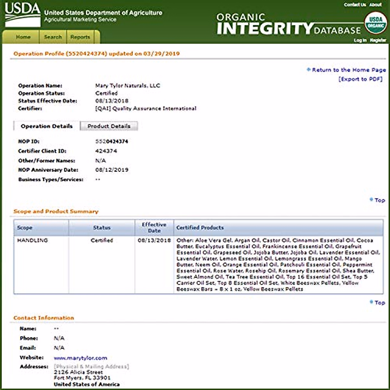
Task: Go to the Home navigation tab
Action: (x=23, y=37)
